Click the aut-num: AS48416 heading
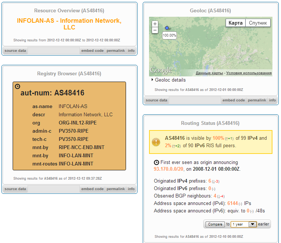281x243 pixels. (52, 93)
